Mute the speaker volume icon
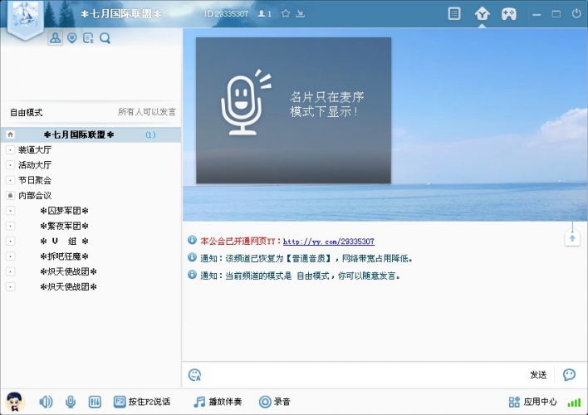588x415 pixels. click(x=46, y=402)
